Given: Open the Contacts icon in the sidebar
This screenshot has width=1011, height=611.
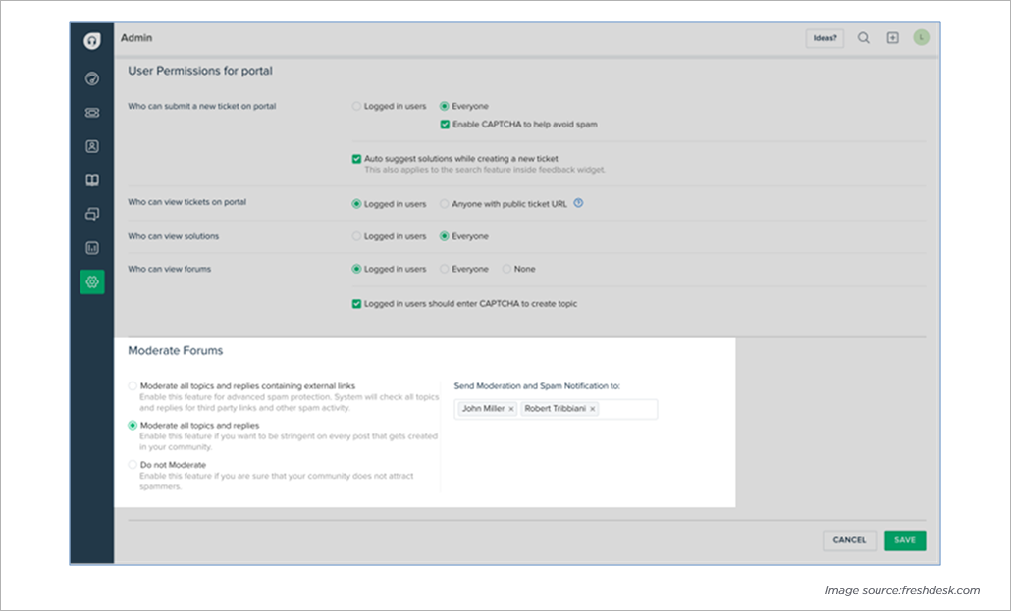Looking at the screenshot, I should [91, 146].
